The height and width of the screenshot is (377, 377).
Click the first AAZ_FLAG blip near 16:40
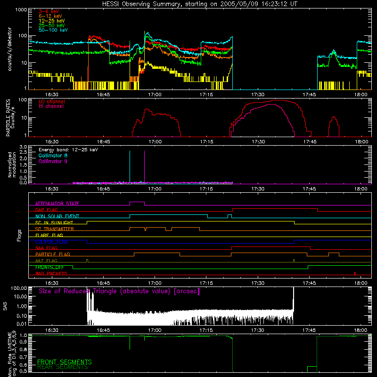pyautogui.click(x=87, y=261)
